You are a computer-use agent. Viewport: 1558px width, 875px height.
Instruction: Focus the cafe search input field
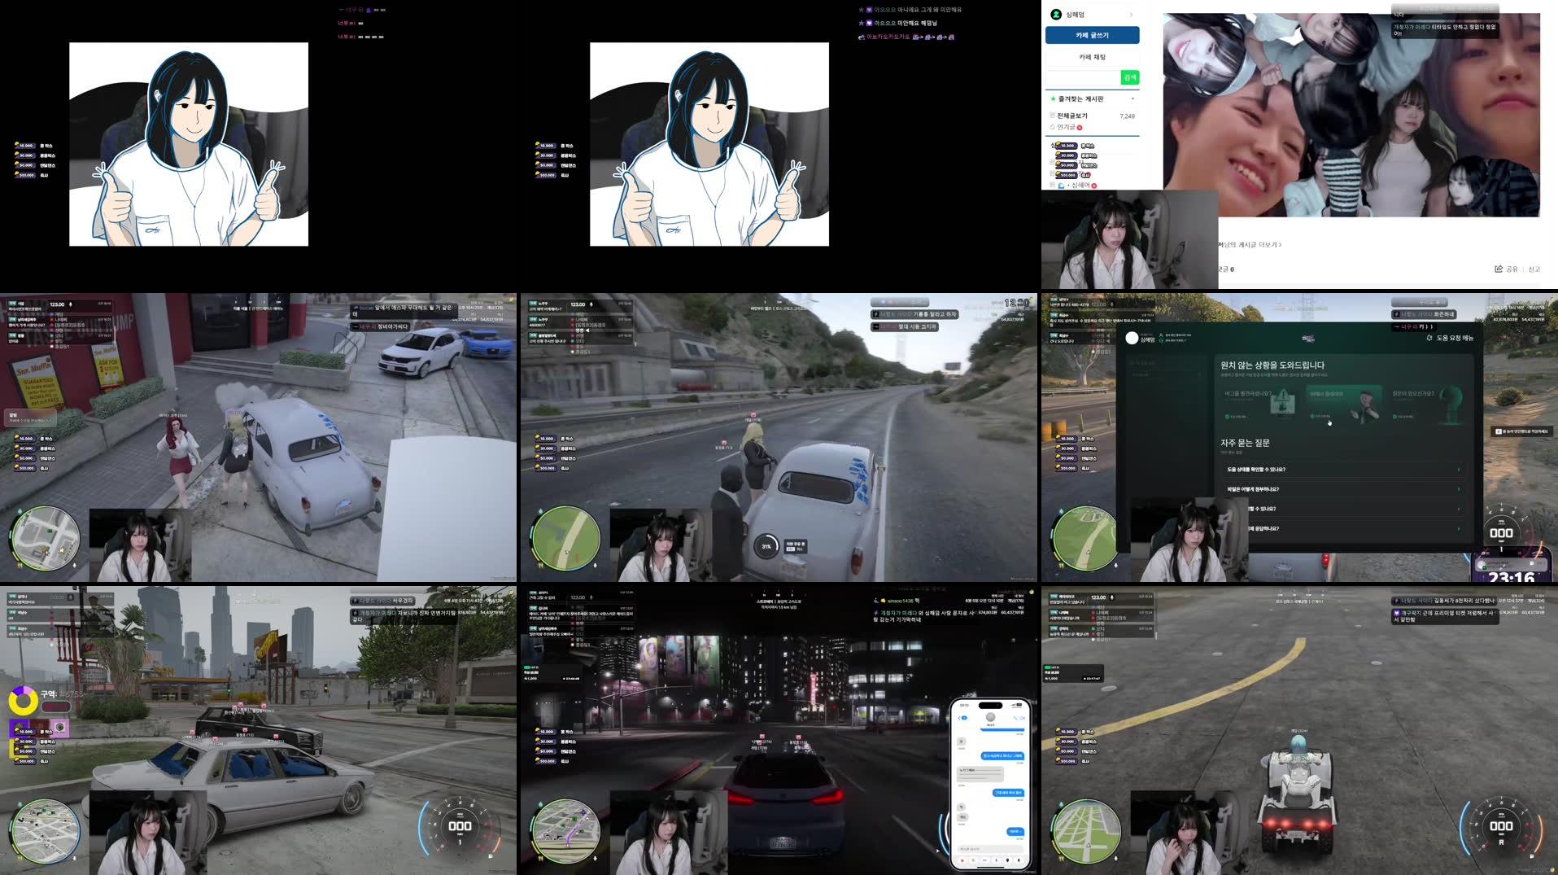tap(1083, 77)
